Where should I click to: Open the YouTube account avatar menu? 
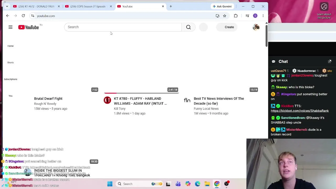[x=256, y=27]
